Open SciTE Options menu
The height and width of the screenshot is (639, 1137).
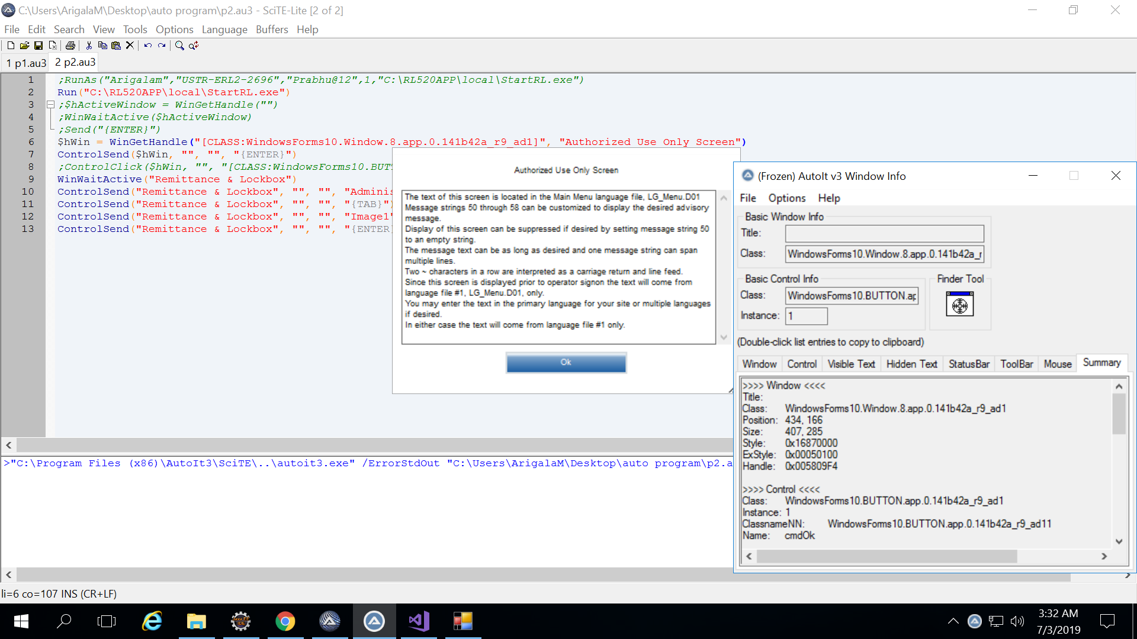point(175,30)
